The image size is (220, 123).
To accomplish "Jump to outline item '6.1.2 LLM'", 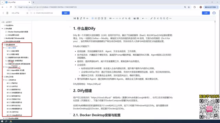I will coord(12,86).
